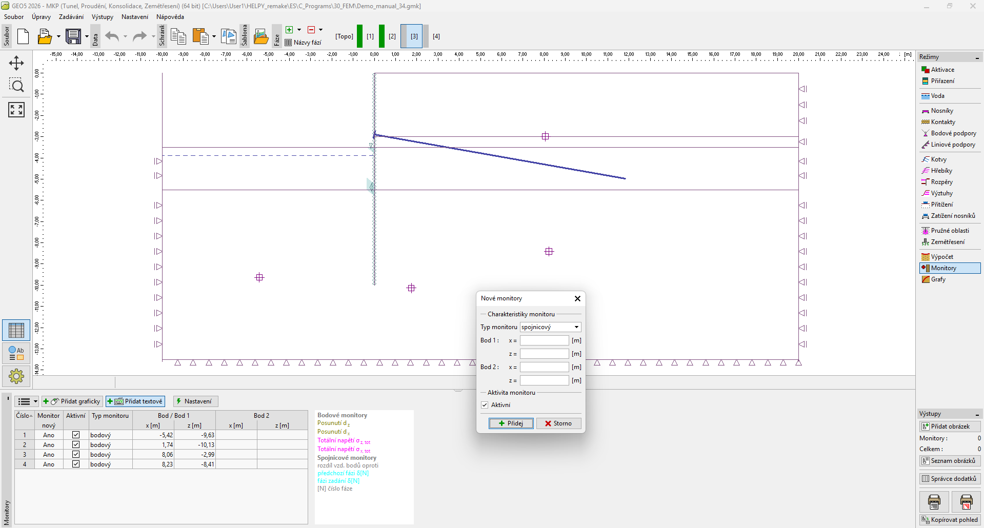Image resolution: width=984 pixels, height=528 pixels.
Task: Click the Bod 1 x input field
Action: coord(544,340)
